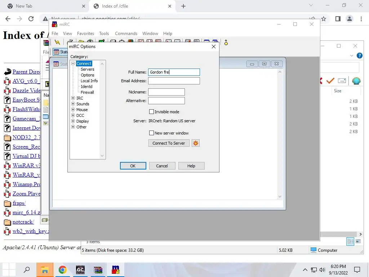Open Chrome side panel icon
The image size is (369, 277).
pyautogui.click(x=338, y=19)
